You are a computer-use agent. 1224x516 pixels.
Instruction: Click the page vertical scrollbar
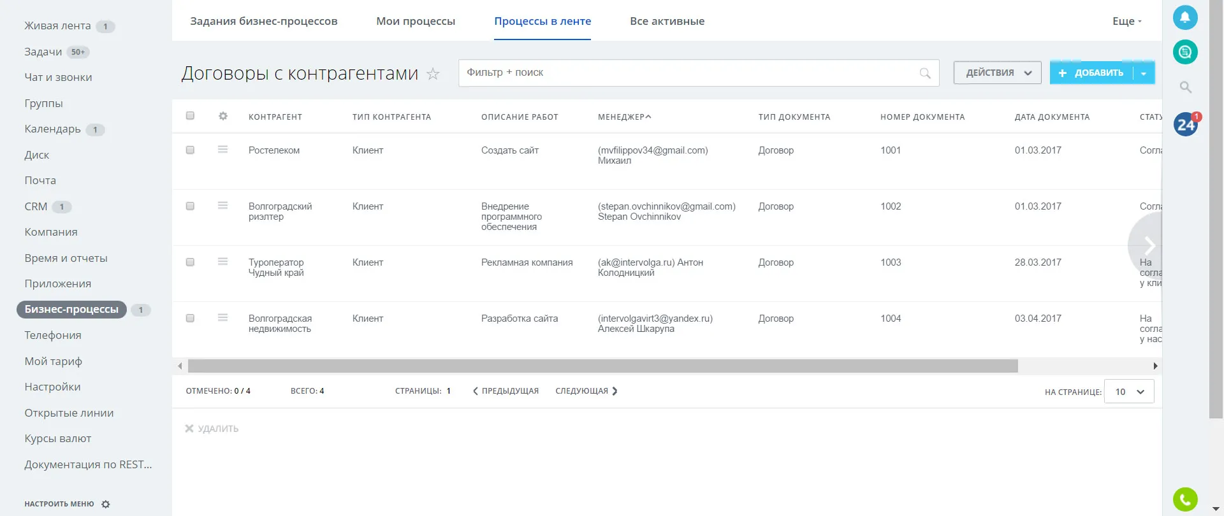point(1216,210)
